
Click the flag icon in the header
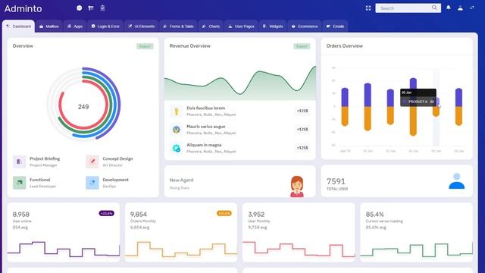click(91, 8)
